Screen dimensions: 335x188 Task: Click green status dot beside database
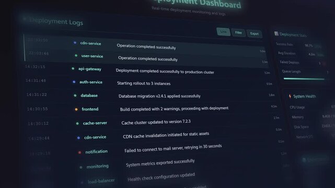(x=75, y=96)
